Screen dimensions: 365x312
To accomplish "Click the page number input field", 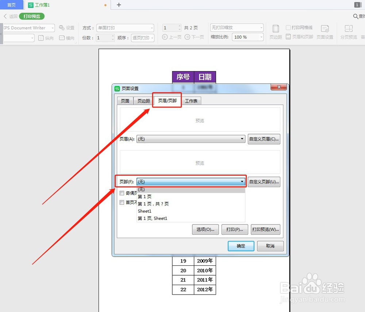I will 170,28.
